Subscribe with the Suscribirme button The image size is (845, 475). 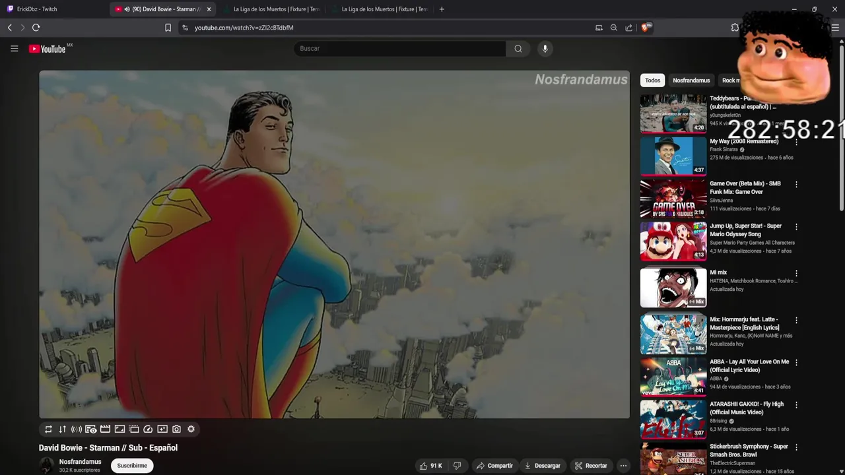(x=132, y=466)
